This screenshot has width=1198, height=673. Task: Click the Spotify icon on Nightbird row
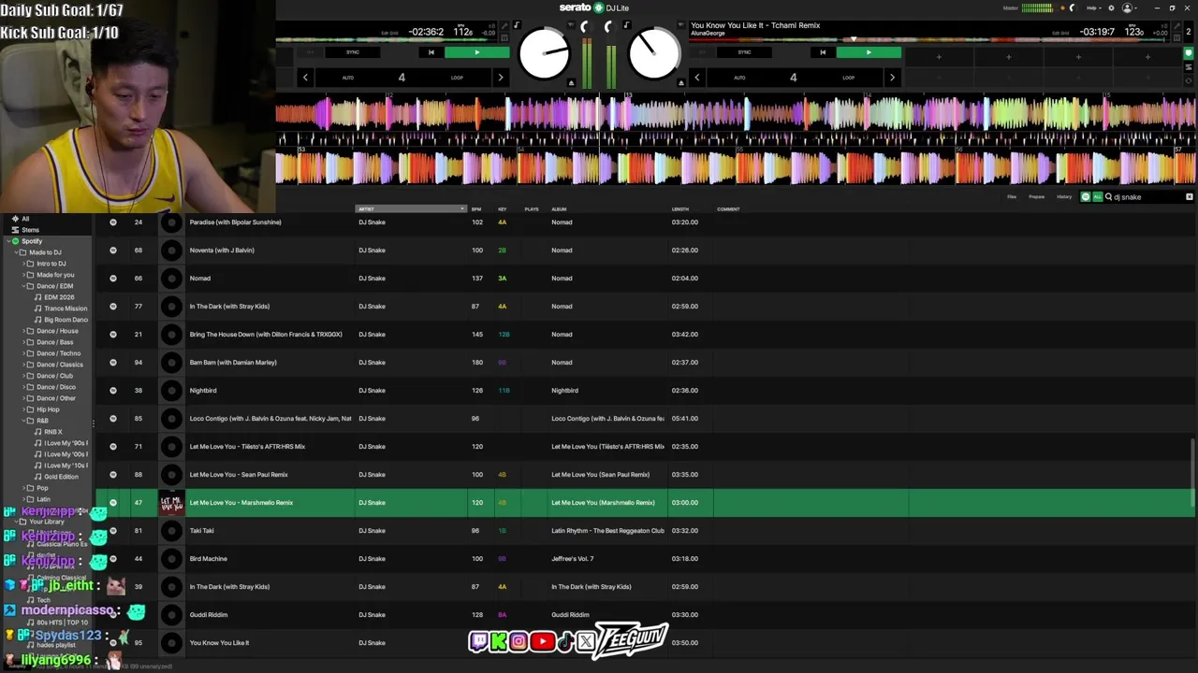[x=113, y=391]
